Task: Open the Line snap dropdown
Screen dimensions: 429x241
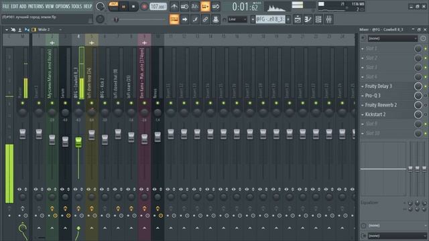Action: (x=237, y=19)
